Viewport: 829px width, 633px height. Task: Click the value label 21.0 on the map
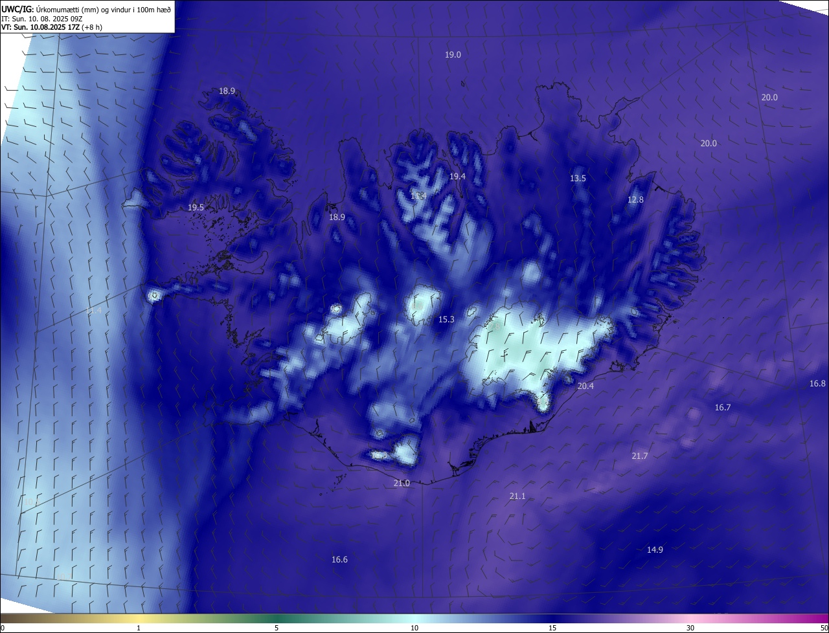[402, 483]
